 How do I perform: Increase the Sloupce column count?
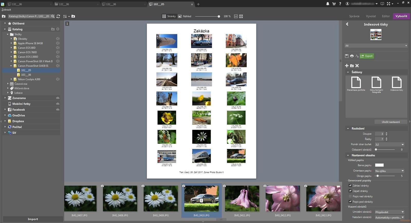click(387, 133)
